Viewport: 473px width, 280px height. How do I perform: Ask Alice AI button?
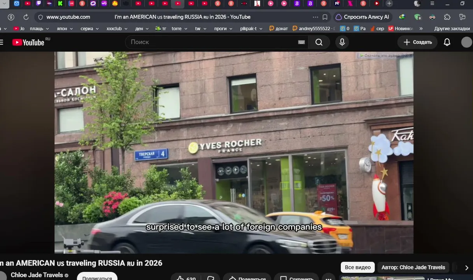tap(363, 17)
